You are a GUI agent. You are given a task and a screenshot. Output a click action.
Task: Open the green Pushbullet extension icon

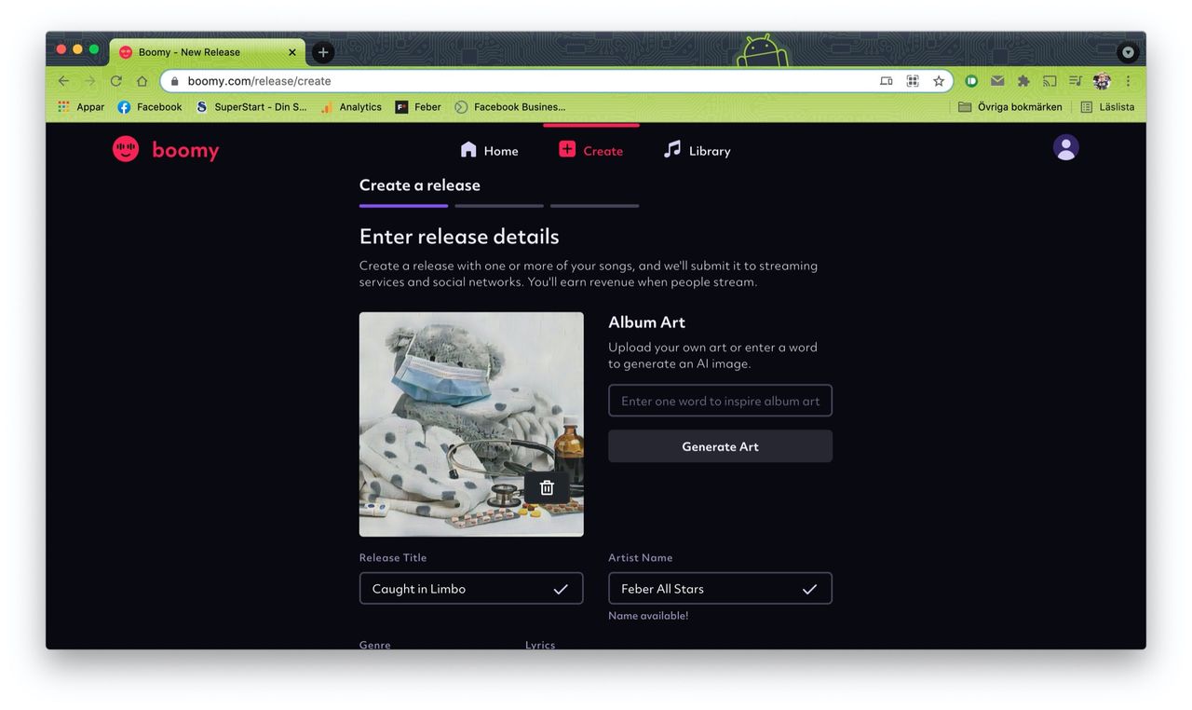click(x=971, y=81)
